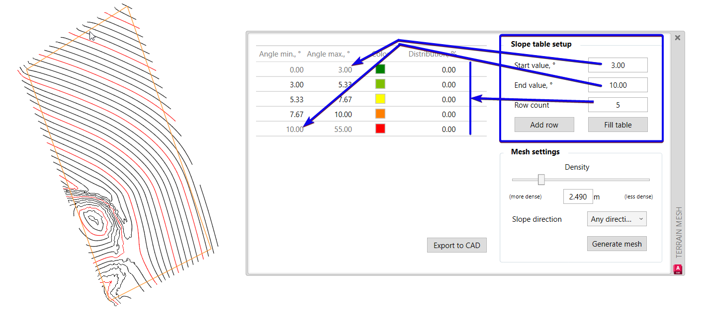
Task: Click the light green swatch for 3.00–5.33 range
Action: (380, 84)
